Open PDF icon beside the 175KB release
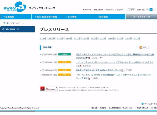This screenshot has width=157, height=115. click(122, 70)
